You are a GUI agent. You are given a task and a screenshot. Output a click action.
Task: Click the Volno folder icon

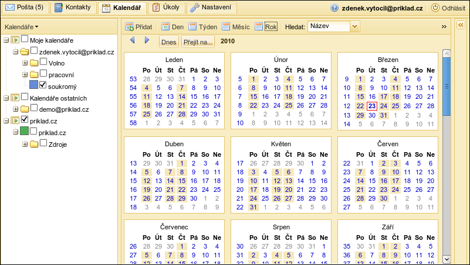click(34, 63)
